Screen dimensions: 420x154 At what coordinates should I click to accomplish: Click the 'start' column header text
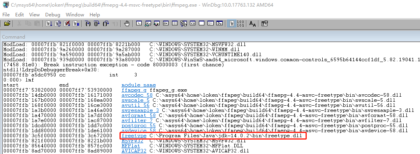click(11, 85)
